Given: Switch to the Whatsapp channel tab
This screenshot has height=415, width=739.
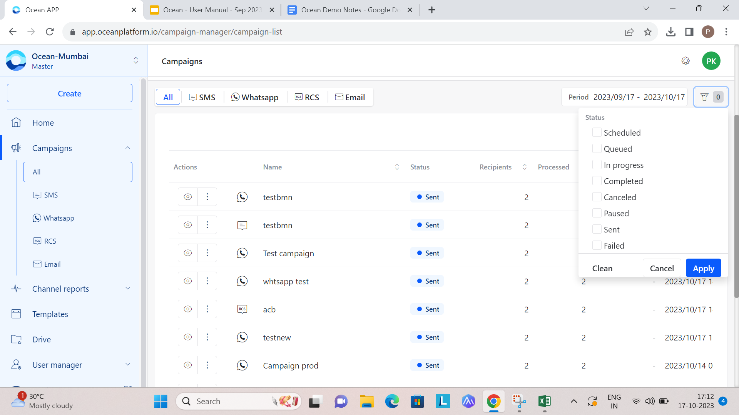Looking at the screenshot, I should pos(255,97).
